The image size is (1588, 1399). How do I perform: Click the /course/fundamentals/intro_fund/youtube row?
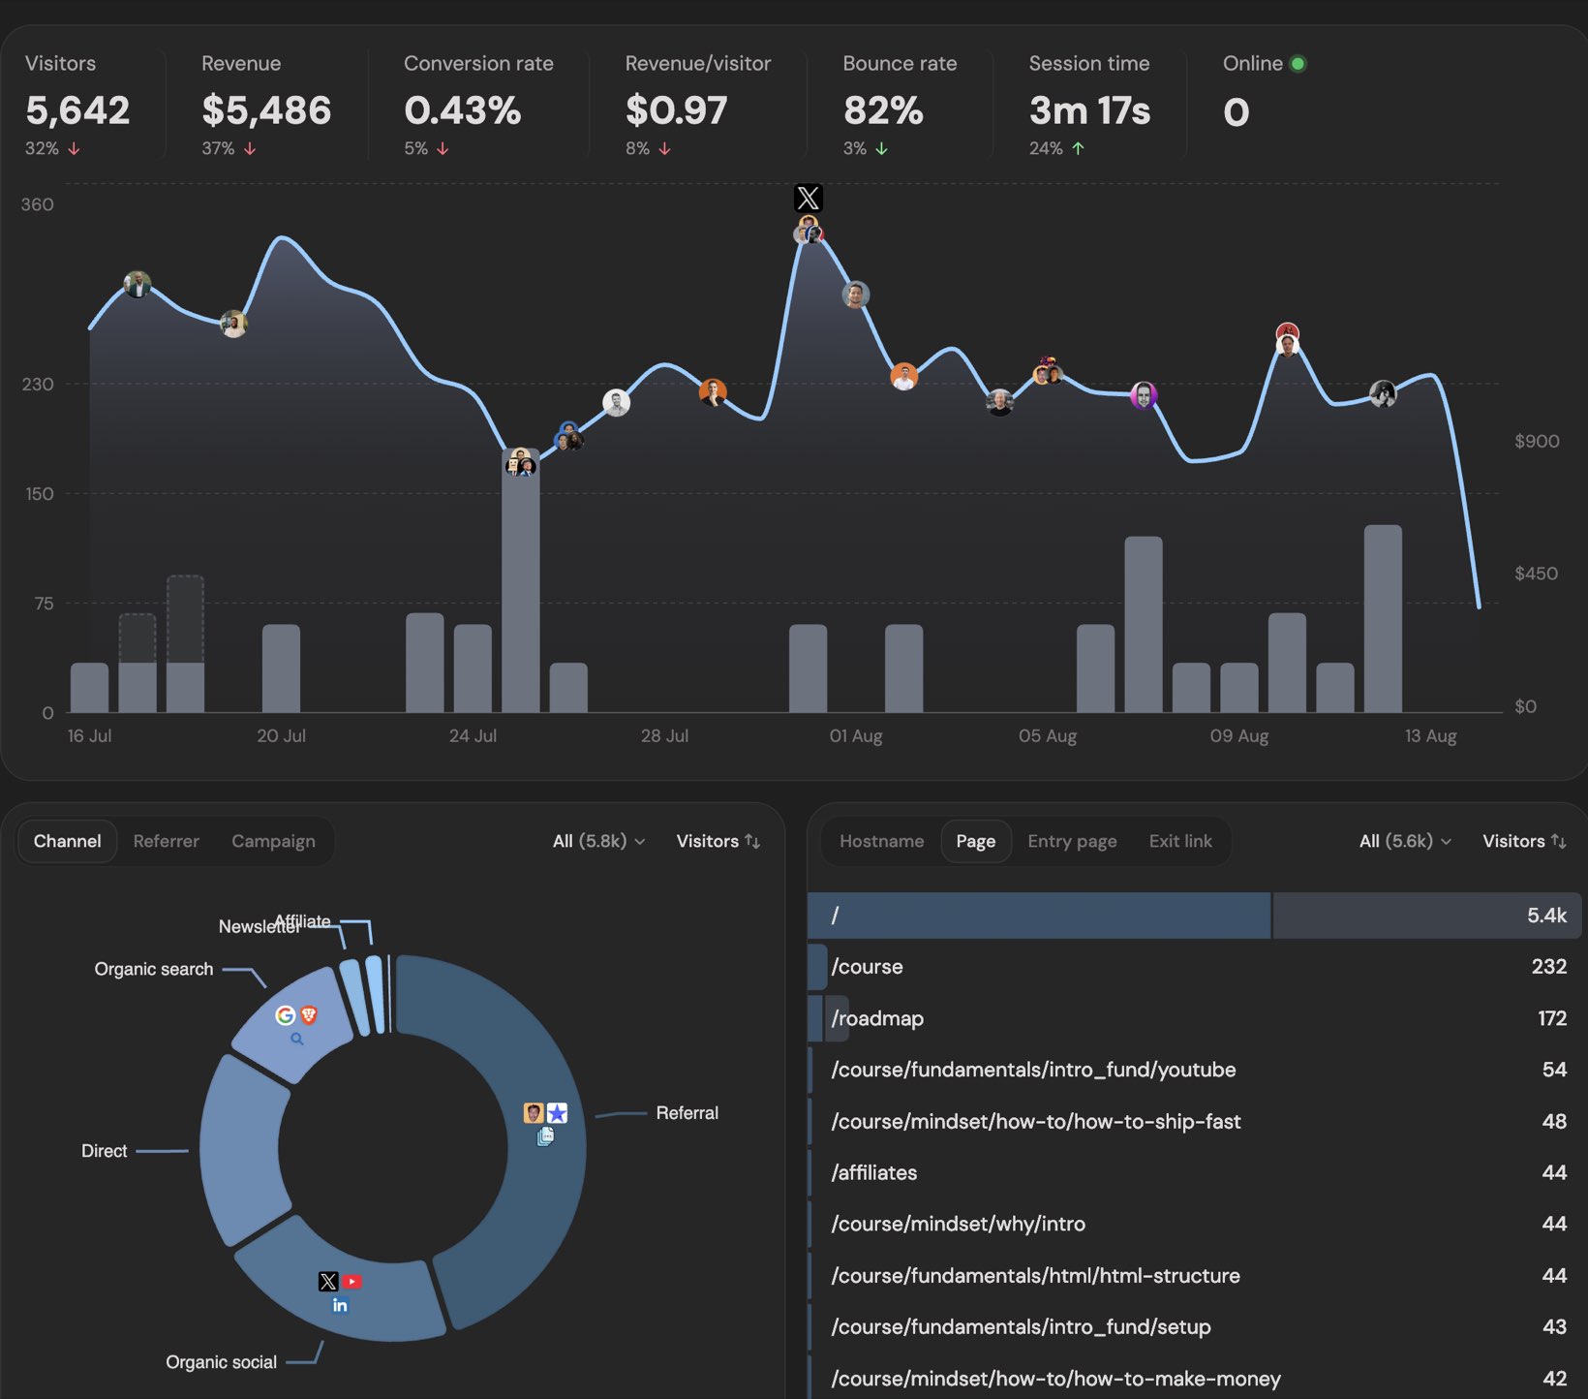click(x=1194, y=1070)
